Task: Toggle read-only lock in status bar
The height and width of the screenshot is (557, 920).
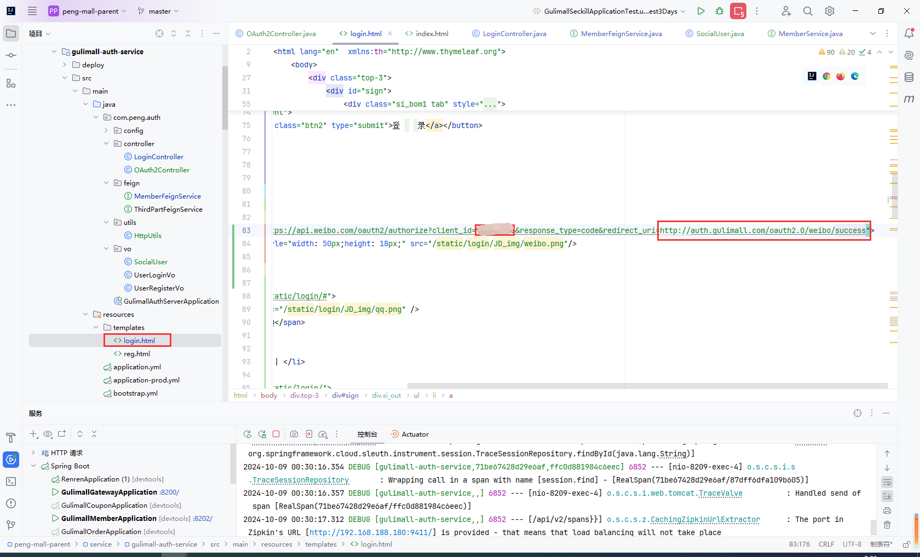Action: pos(906,544)
